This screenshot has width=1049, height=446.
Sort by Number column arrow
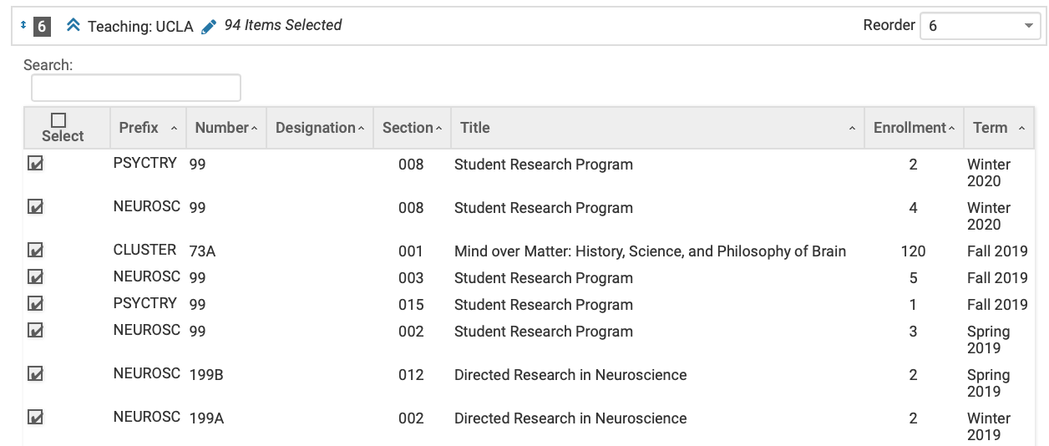click(254, 129)
